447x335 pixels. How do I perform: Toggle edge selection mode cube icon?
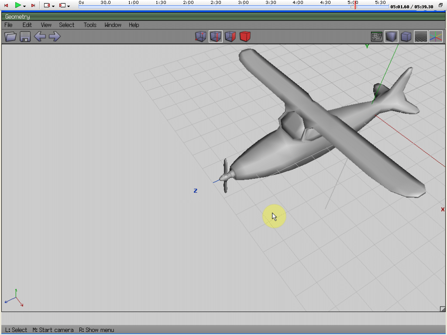(216, 37)
